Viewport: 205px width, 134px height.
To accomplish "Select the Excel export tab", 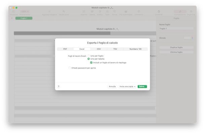I will click(x=82, y=49).
